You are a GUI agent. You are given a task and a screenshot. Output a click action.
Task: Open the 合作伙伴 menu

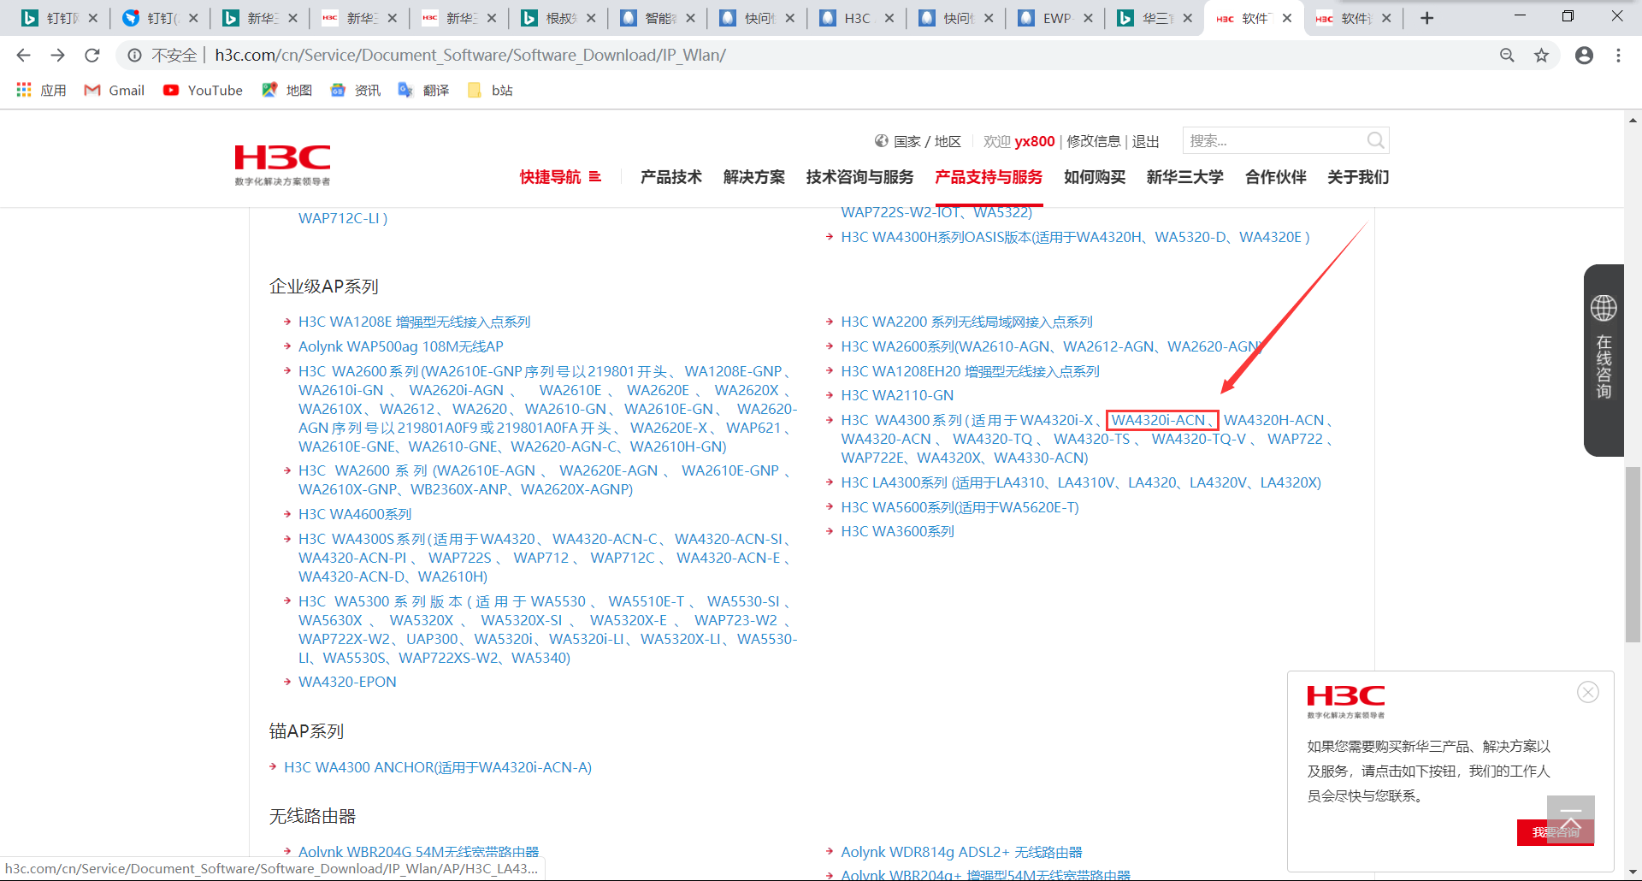point(1276,177)
